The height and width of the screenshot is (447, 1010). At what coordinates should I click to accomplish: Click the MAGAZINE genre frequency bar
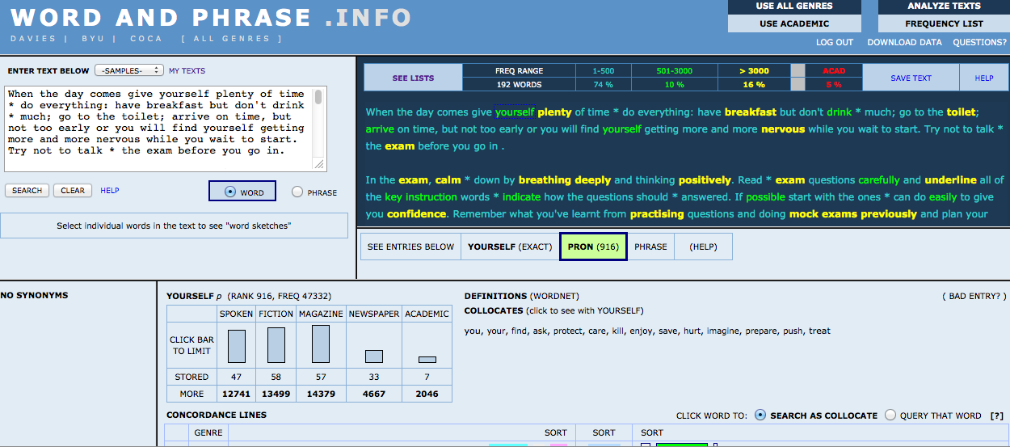click(x=321, y=344)
